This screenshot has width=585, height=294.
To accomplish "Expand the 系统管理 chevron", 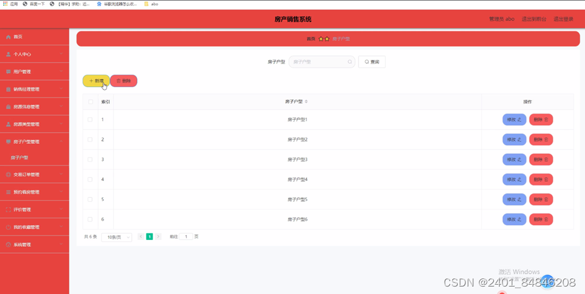I will [61, 245].
